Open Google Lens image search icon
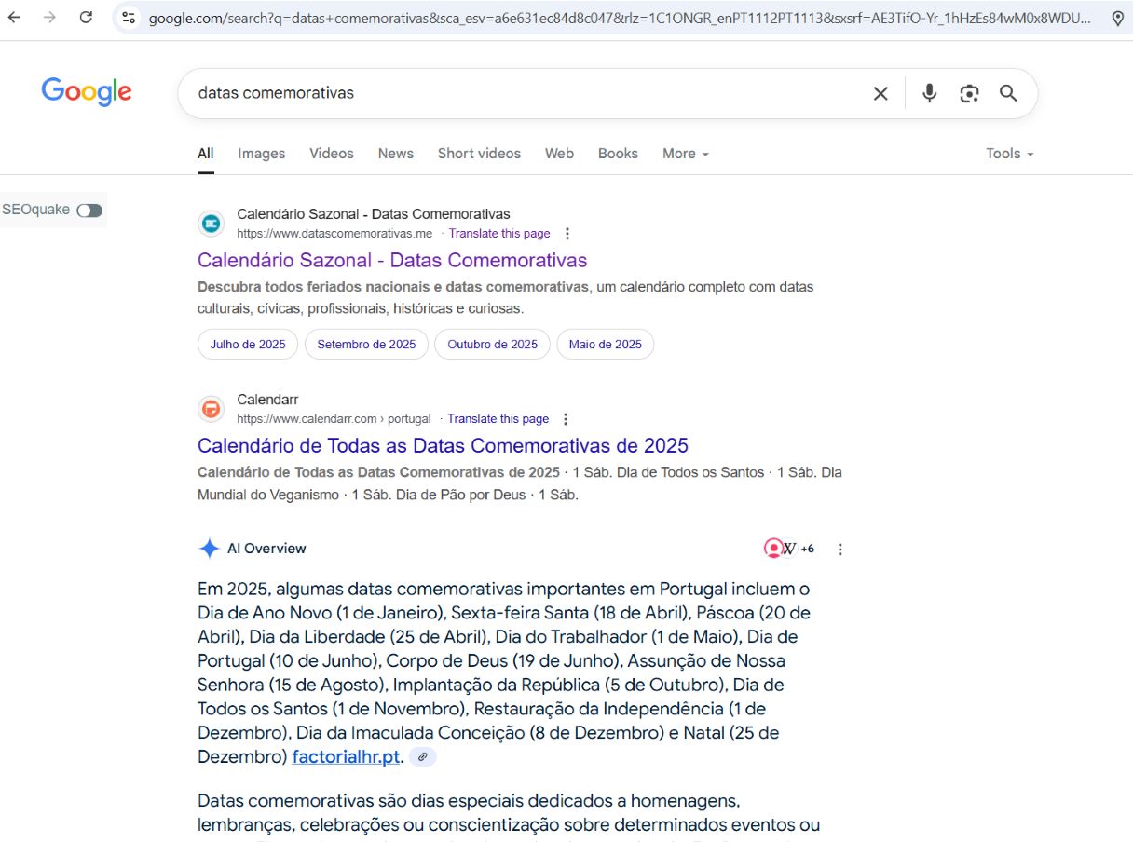This screenshot has width=1133, height=842. pos(969,93)
